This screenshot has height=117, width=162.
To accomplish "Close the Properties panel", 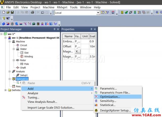I will click(x=95, y=29).
